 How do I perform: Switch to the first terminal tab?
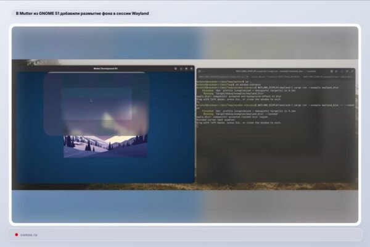click(x=223, y=77)
